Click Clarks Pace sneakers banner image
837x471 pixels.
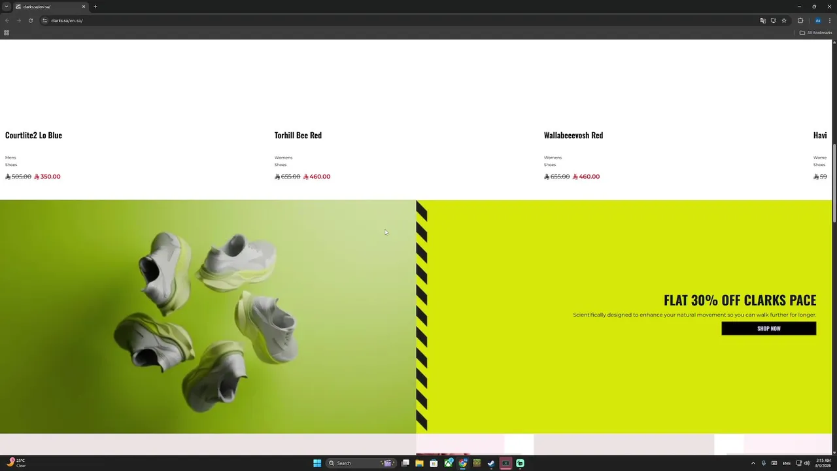coord(208,317)
